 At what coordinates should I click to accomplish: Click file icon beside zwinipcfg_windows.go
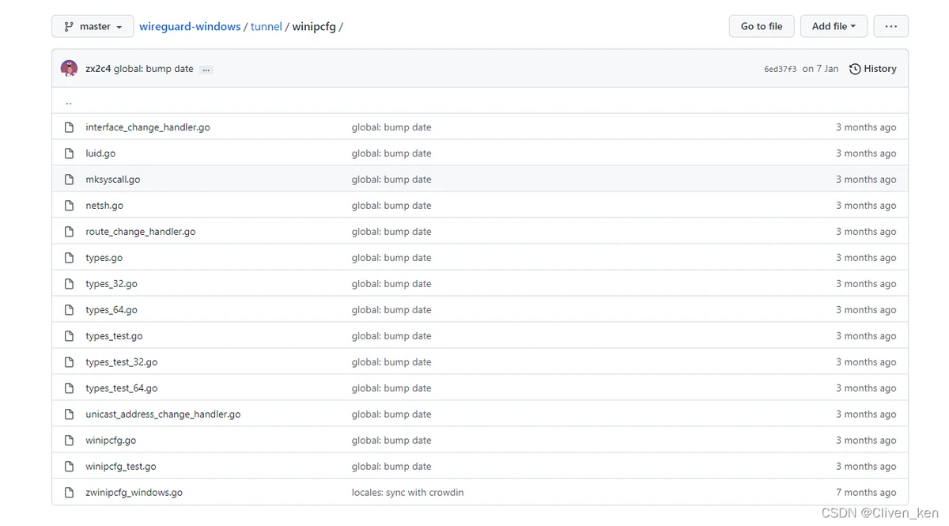(x=70, y=493)
